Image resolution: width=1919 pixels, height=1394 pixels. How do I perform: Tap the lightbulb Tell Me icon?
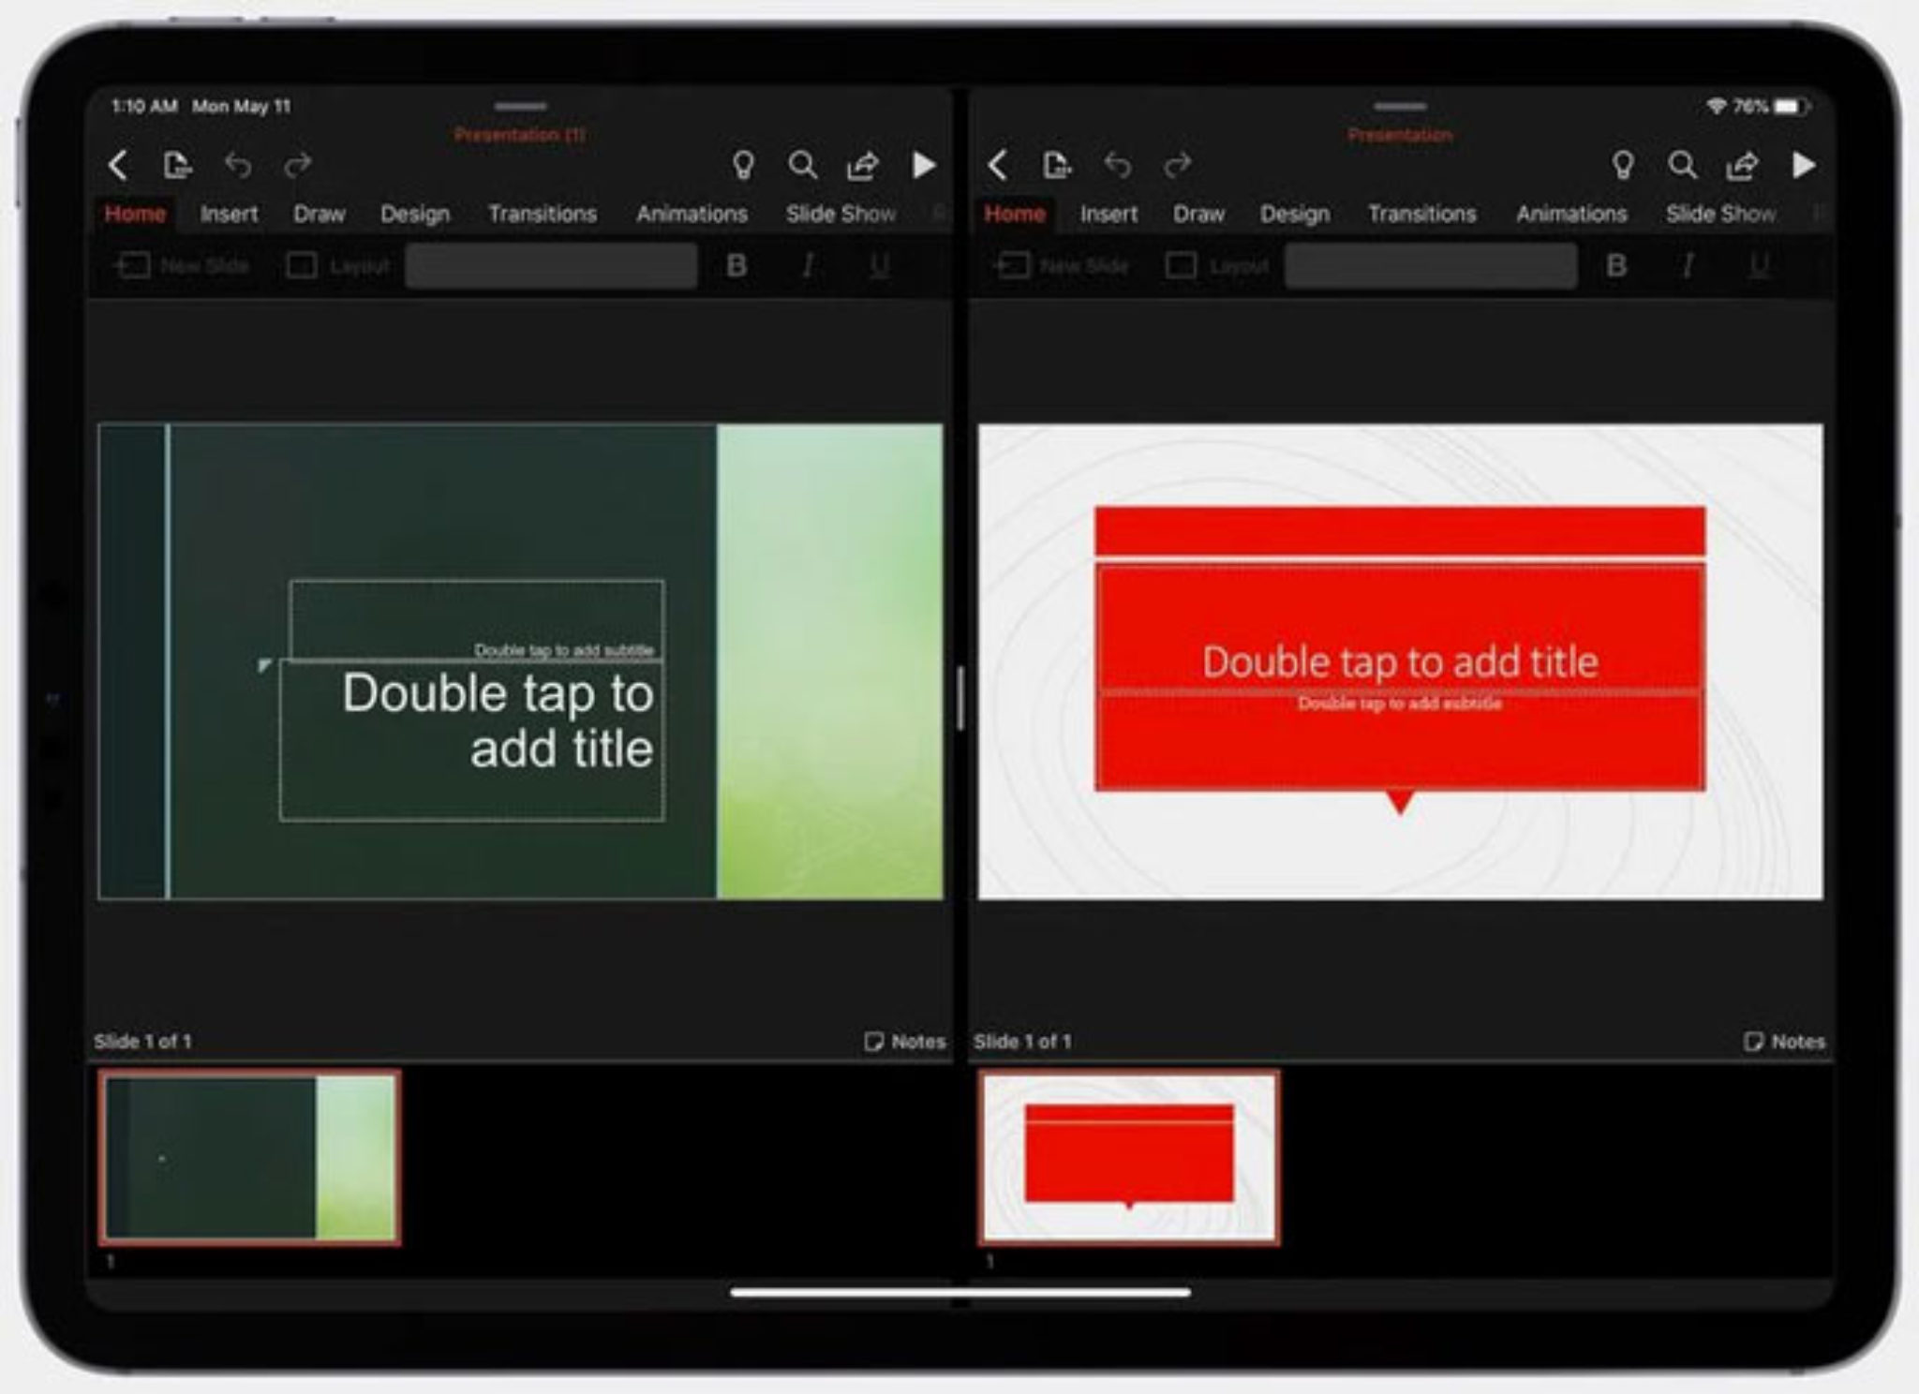point(744,166)
